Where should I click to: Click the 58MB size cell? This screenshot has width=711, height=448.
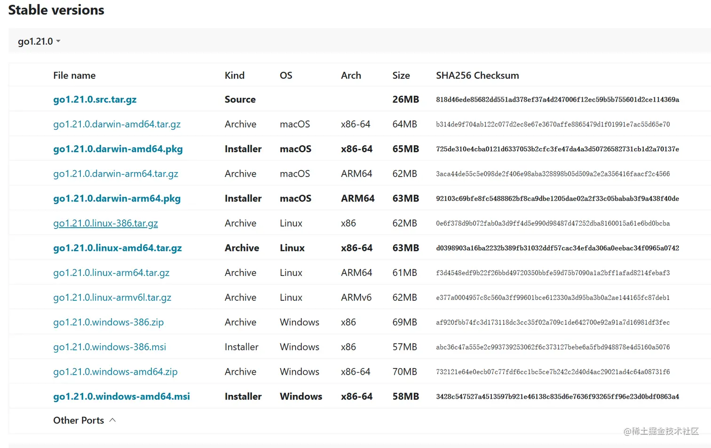(x=406, y=396)
